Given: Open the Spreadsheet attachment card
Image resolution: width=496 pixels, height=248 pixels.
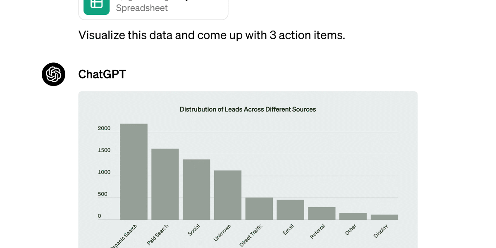Looking at the screenshot, I should (x=153, y=9).
